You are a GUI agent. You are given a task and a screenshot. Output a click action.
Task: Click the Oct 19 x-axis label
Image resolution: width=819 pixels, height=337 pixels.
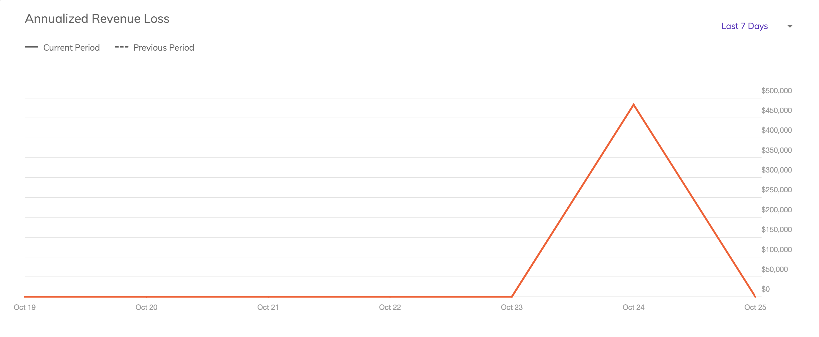(x=24, y=307)
